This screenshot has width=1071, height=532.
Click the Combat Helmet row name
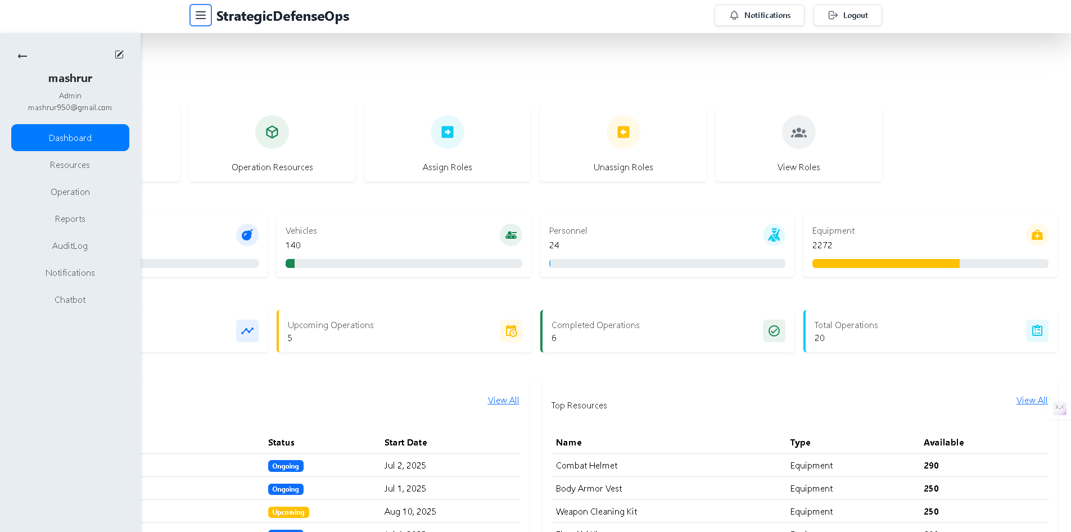586,465
